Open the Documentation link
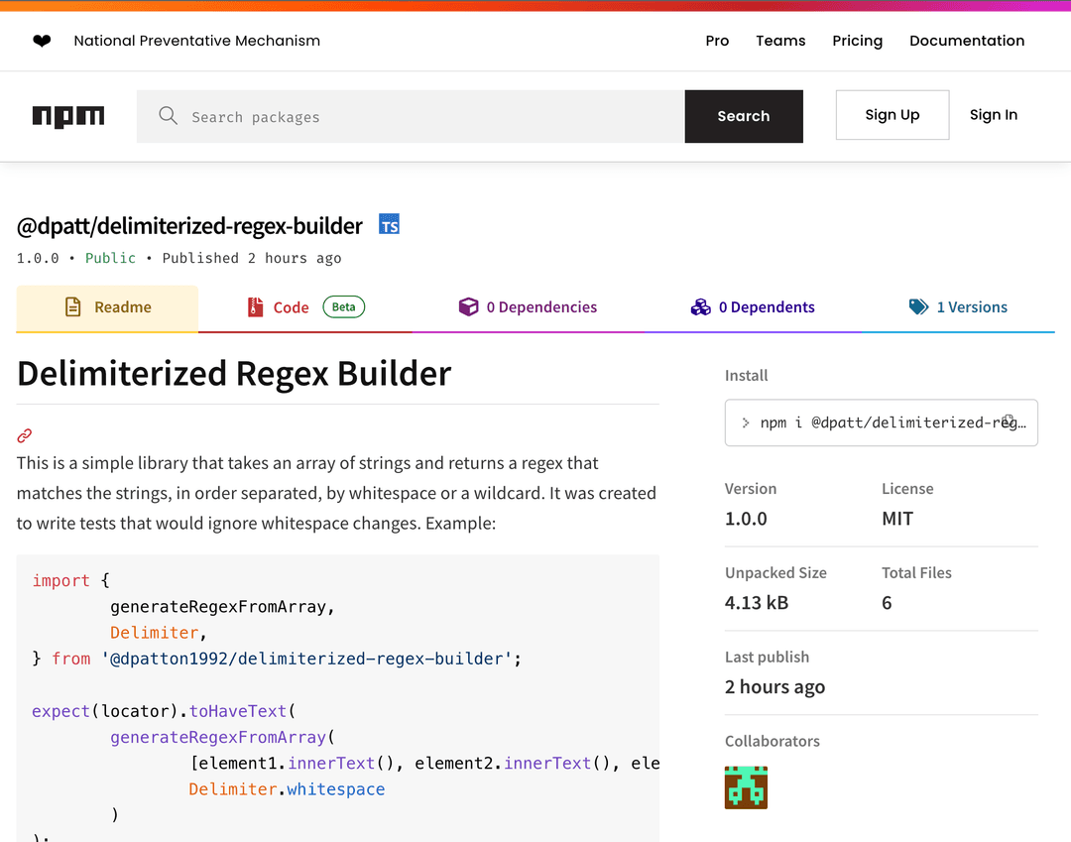The image size is (1071, 842). (x=967, y=41)
